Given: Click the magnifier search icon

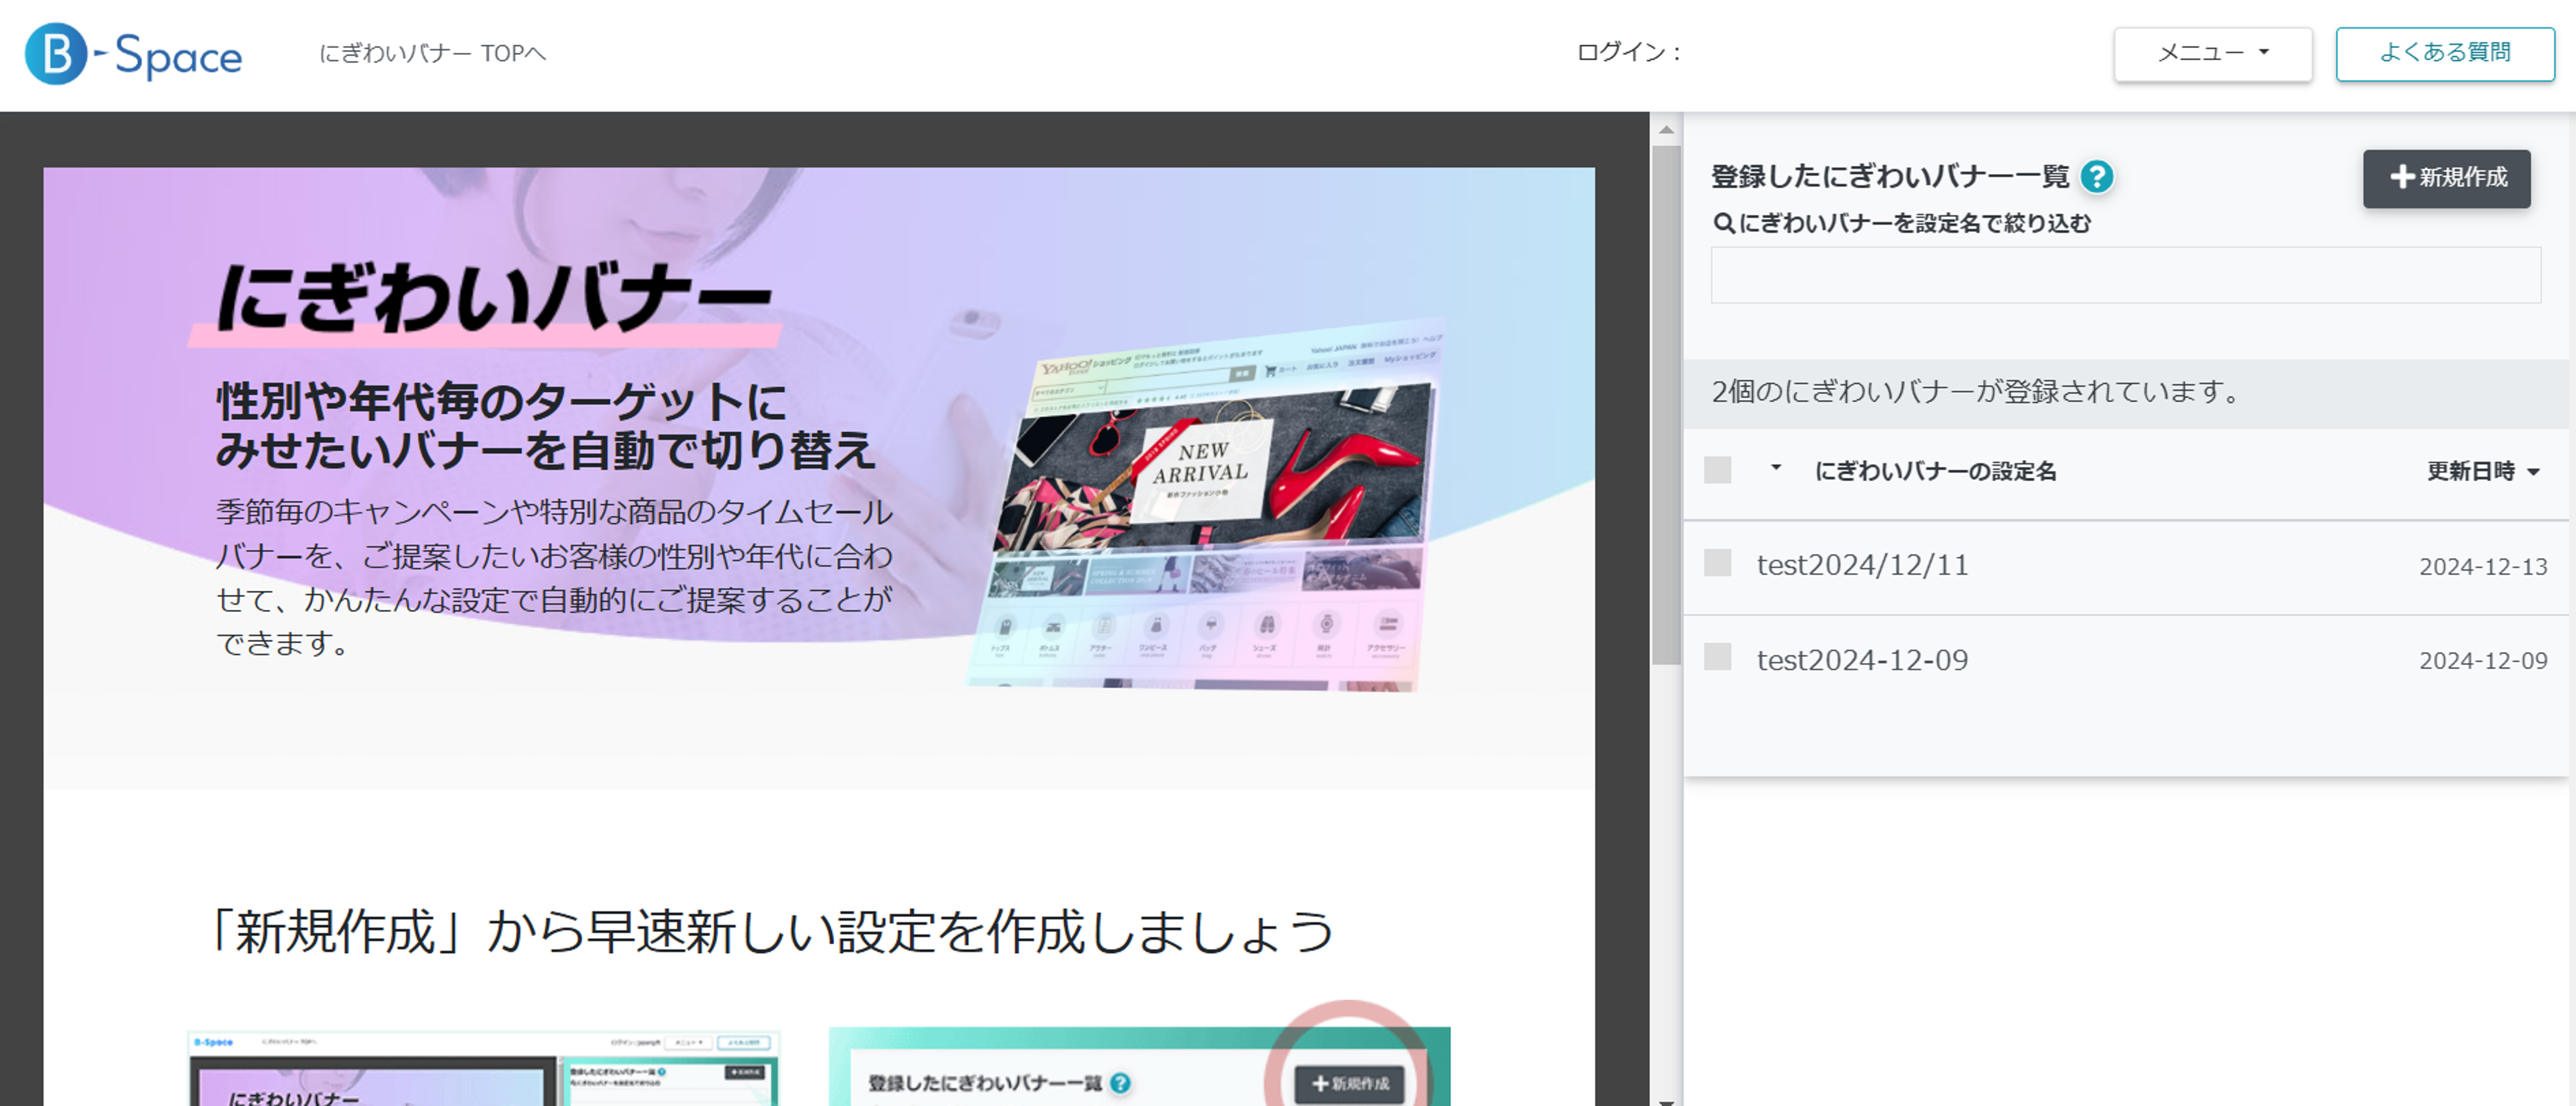Looking at the screenshot, I should pyautogui.click(x=1723, y=223).
